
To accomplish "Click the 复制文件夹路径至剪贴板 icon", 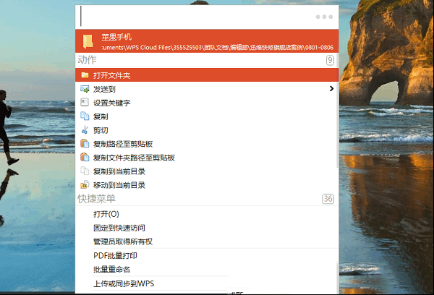I will [x=85, y=158].
